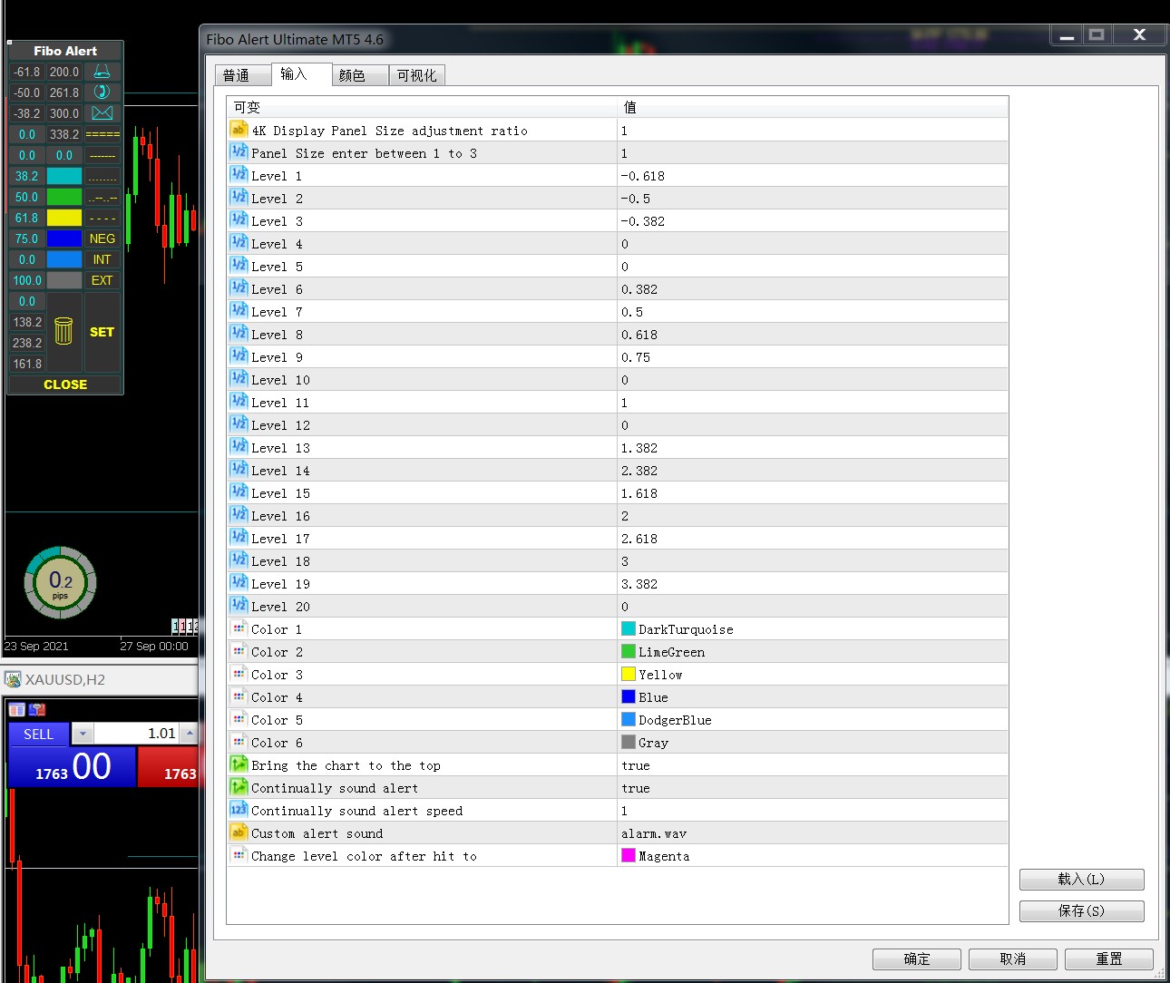Toggle the INT button in Fibo Alert panel
The width and height of the screenshot is (1170, 983).
102,259
